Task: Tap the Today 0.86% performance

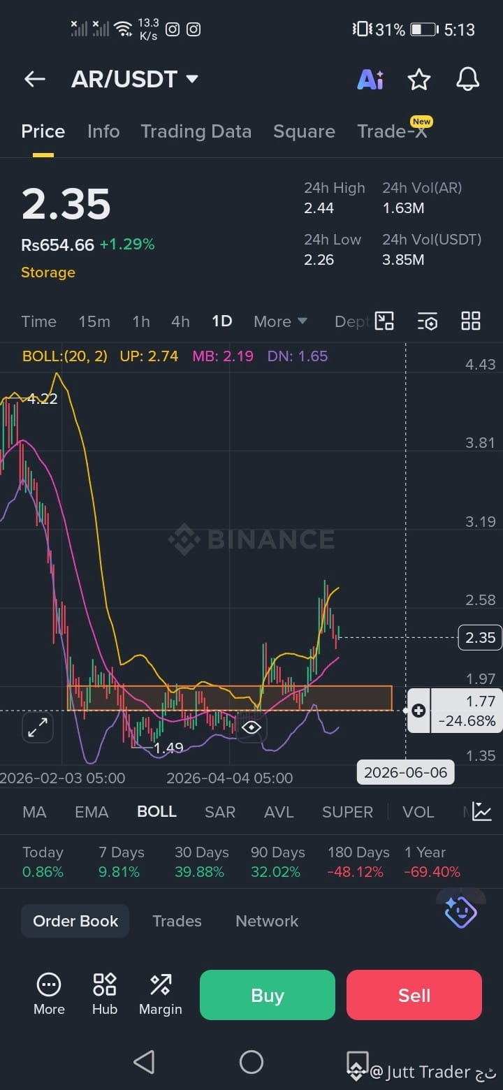Action: [43, 862]
